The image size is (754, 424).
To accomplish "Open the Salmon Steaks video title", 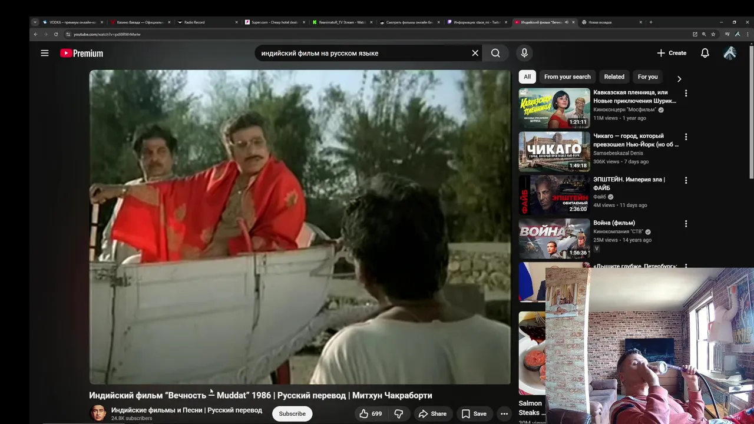I will click(532, 408).
